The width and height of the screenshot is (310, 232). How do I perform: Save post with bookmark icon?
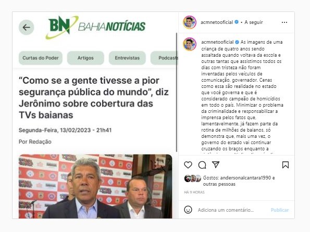click(x=286, y=165)
